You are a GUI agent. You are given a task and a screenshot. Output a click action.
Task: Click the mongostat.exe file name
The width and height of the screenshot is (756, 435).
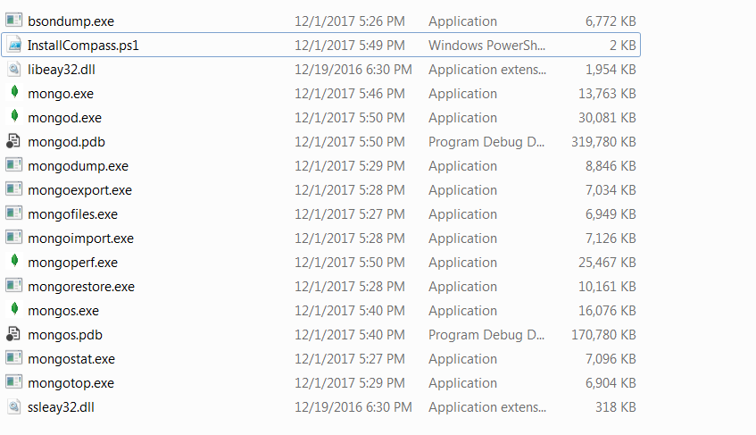tap(71, 358)
